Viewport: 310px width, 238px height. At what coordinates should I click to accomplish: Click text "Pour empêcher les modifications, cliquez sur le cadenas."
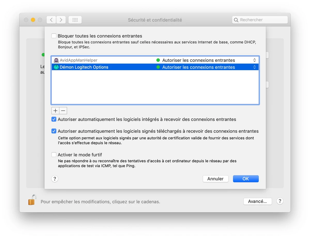100,202
